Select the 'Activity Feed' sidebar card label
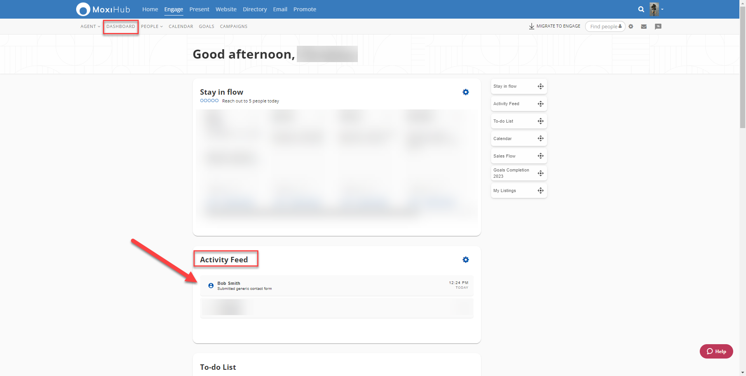 coord(506,104)
